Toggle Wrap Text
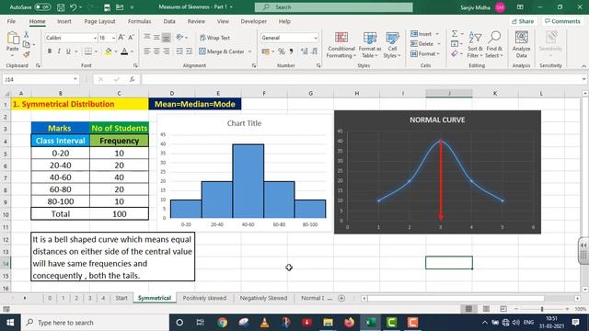Viewport: 589px width, 331px height. click(x=214, y=38)
